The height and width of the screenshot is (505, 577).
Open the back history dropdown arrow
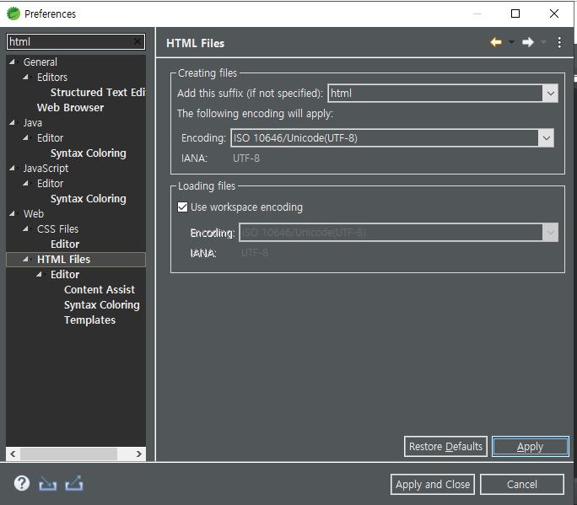pyautogui.click(x=511, y=43)
